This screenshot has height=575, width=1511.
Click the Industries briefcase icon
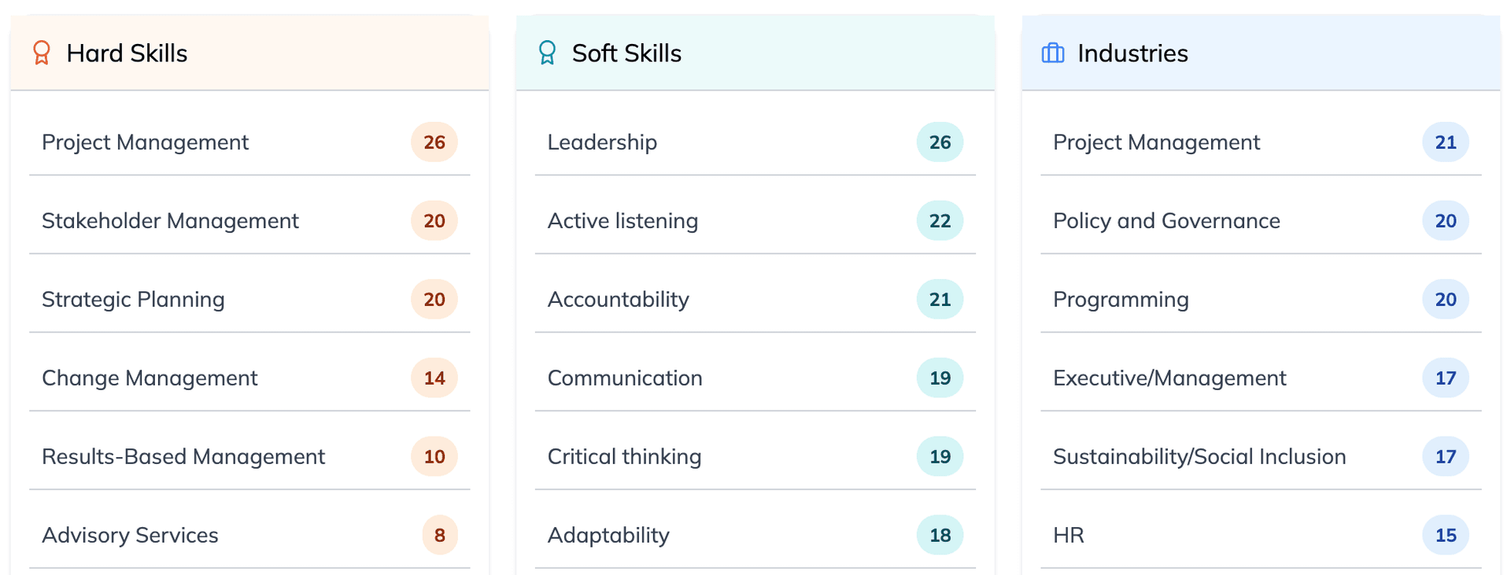point(1053,53)
